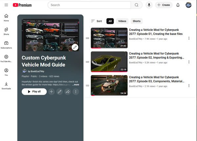
Task: Open more options for Episode 01 video
Action: 189,38
